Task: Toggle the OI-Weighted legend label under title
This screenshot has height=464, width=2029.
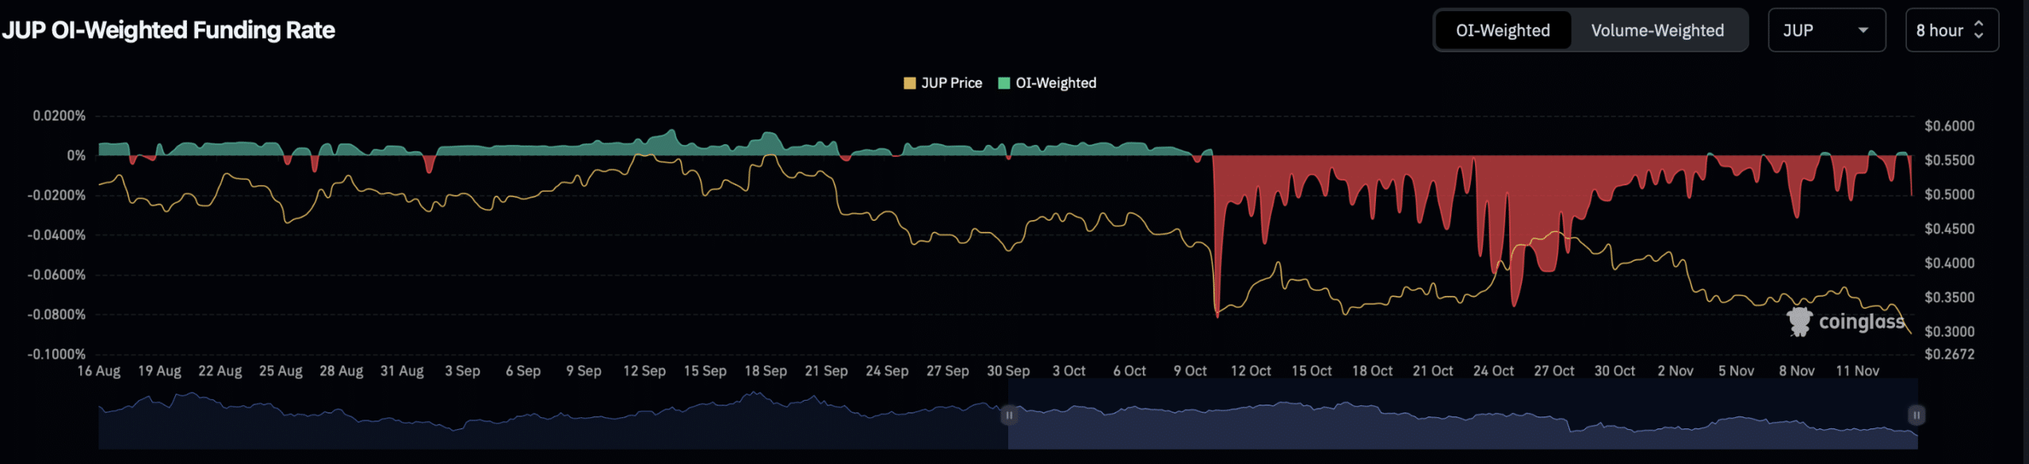Action: [x=1056, y=83]
